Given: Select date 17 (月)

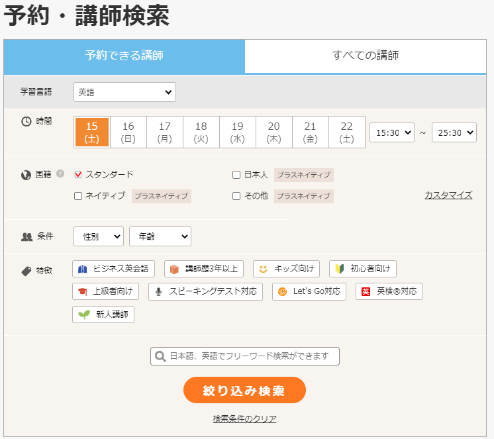Looking at the screenshot, I should pos(165,132).
